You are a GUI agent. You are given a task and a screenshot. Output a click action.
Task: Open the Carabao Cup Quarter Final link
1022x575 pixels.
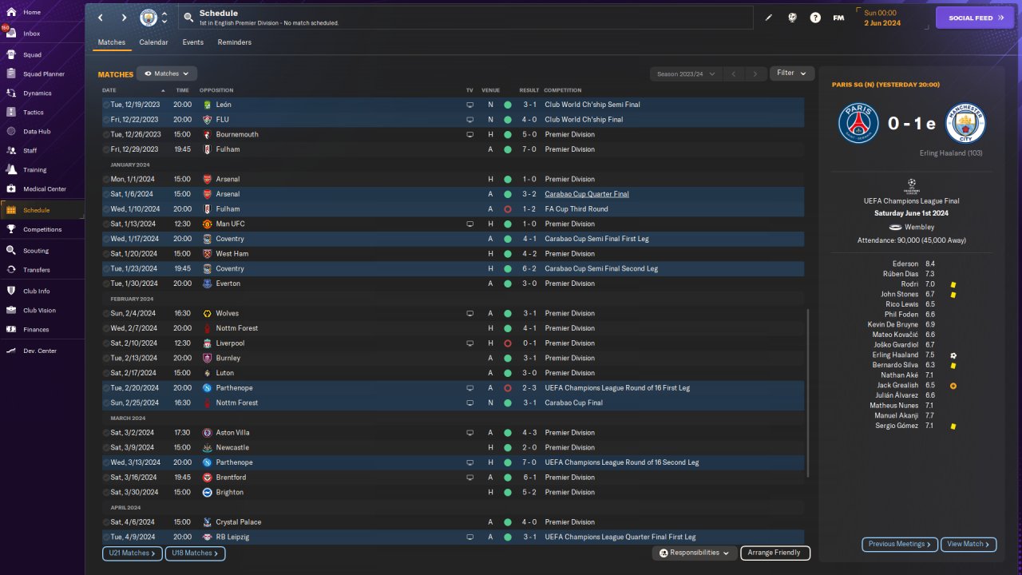[x=587, y=194]
